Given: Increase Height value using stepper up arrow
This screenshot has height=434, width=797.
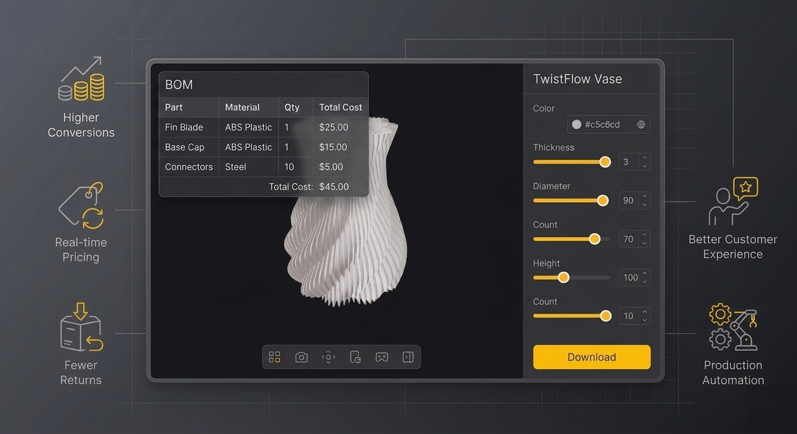Looking at the screenshot, I should (645, 273).
